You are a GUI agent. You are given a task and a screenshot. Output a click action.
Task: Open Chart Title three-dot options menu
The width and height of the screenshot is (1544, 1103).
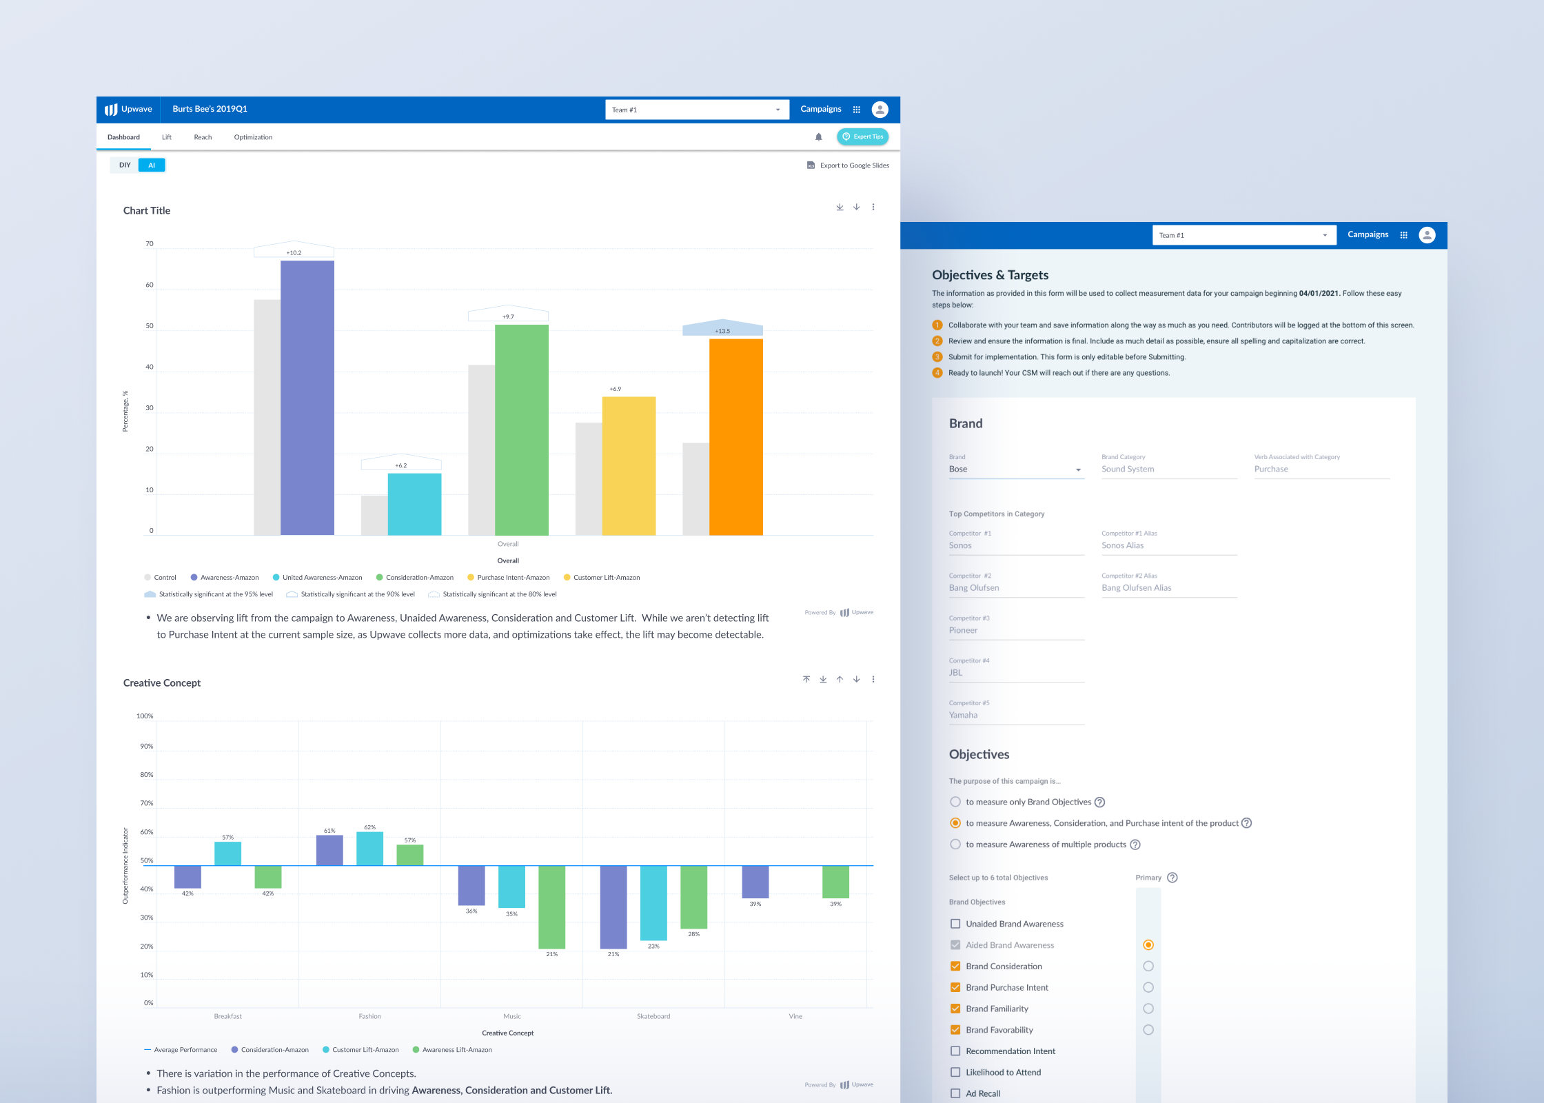coord(873,207)
